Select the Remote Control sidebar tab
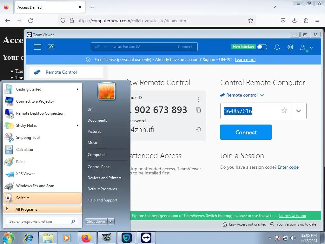This screenshot has height=244, width=325. [66, 72]
